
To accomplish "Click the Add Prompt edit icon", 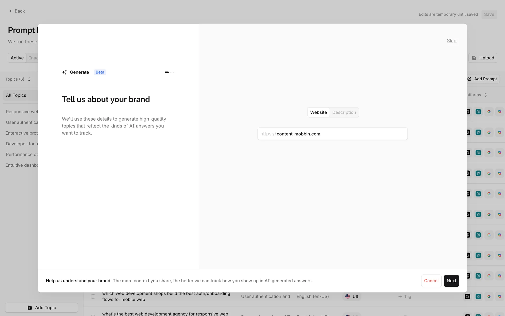I will pyautogui.click(x=469, y=79).
